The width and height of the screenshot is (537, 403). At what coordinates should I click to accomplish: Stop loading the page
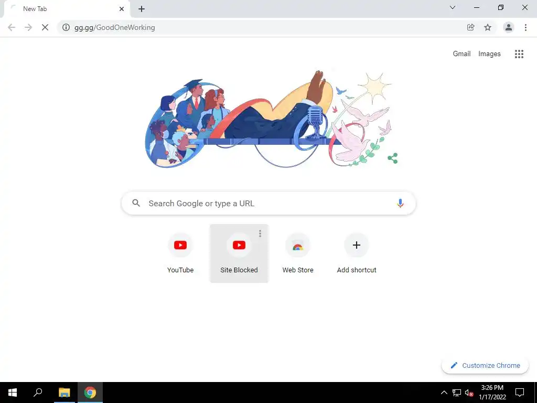45,27
